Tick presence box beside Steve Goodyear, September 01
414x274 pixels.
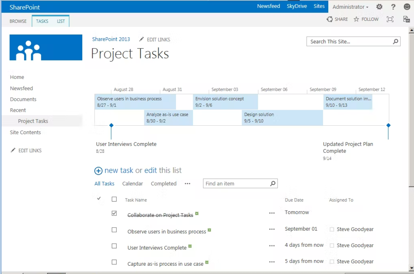(x=332, y=229)
